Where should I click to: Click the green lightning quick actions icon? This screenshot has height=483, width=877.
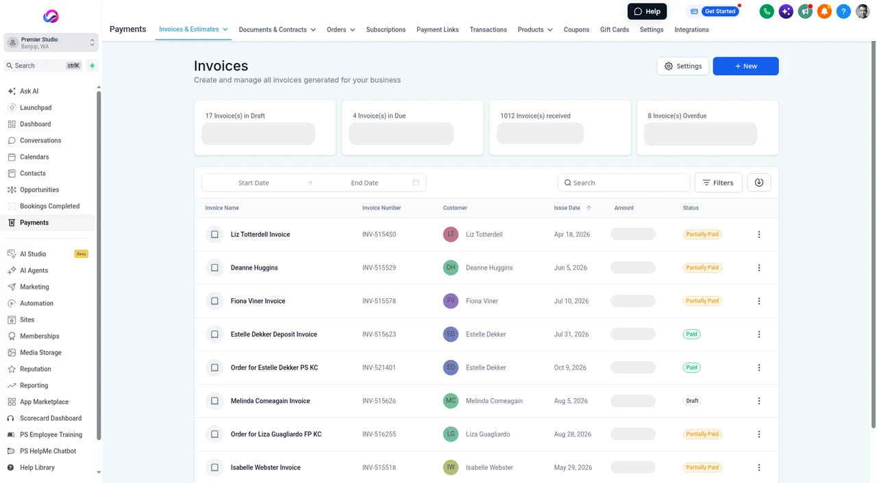pyautogui.click(x=92, y=66)
